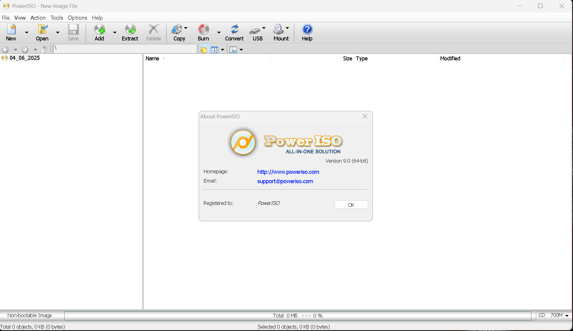Screen dimensions: 573x331
Task: Expand the panel layout dropdown arrow
Action: coord(241,50)
